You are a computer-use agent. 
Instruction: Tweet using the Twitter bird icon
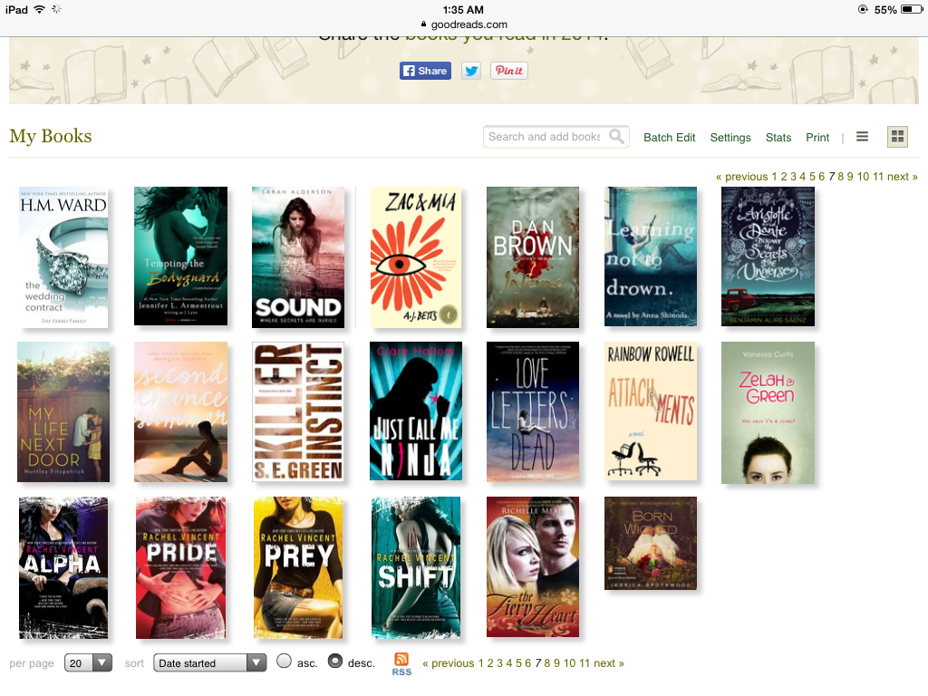(x=471, y=71)
